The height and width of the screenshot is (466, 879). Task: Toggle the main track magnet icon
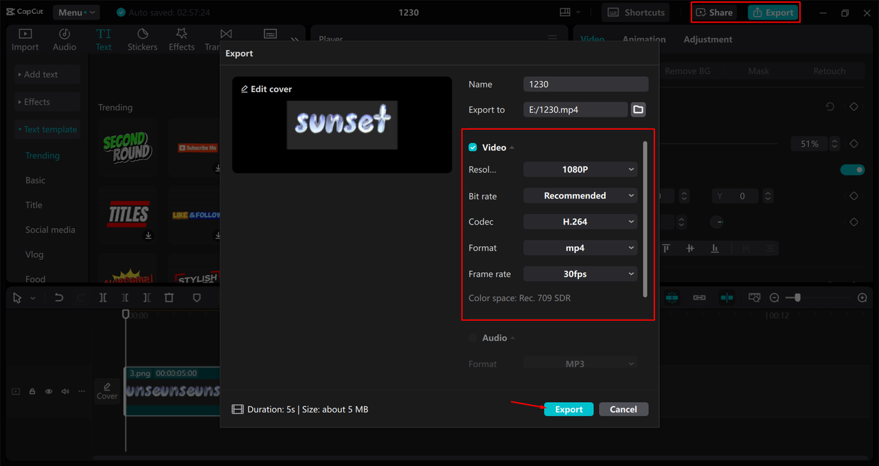tap(672, 298)
